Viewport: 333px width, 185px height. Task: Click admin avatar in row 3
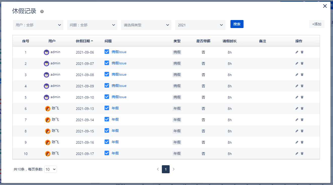[46, 75]
